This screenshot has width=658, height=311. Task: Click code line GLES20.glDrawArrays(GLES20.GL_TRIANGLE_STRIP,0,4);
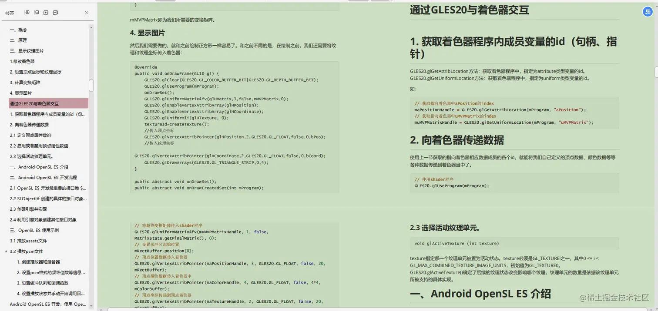207,162
